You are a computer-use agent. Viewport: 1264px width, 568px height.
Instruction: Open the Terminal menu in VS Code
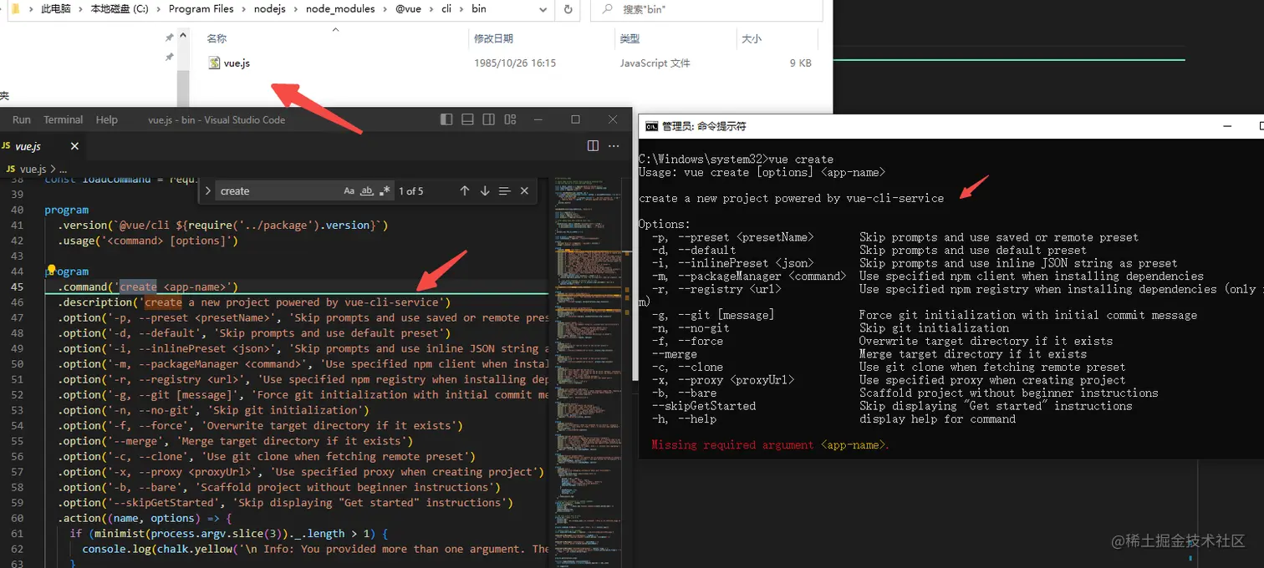[64, 119]
